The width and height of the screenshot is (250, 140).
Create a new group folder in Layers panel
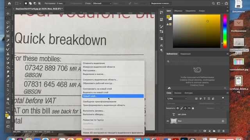point(214,131)
